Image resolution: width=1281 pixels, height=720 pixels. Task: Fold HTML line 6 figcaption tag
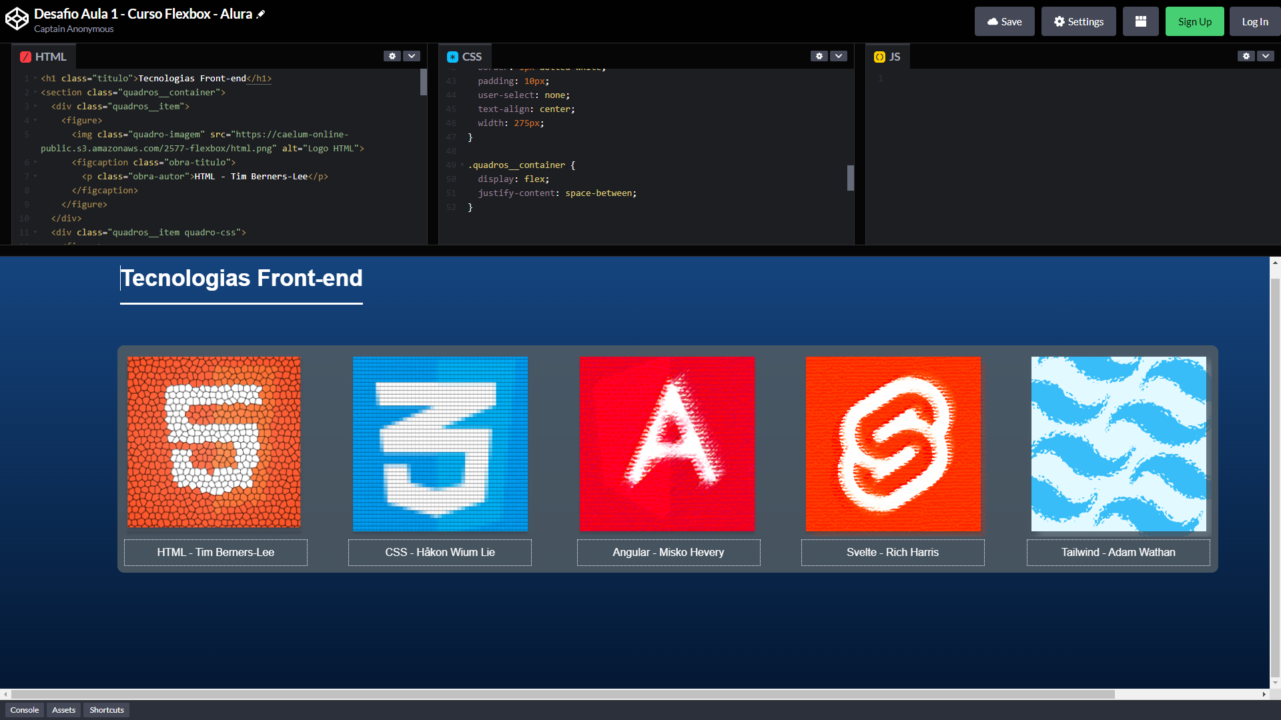(35, 163)
